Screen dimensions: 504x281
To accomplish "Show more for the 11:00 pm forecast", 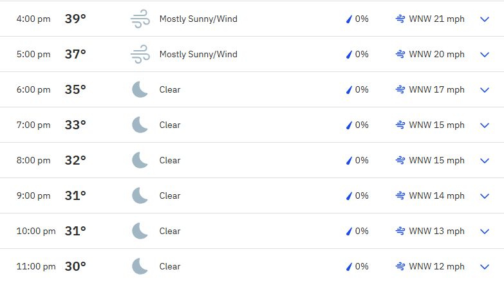I will click(x=485, y=267).
